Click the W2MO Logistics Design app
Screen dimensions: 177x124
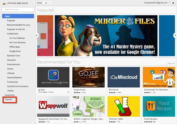click(88, 106)
